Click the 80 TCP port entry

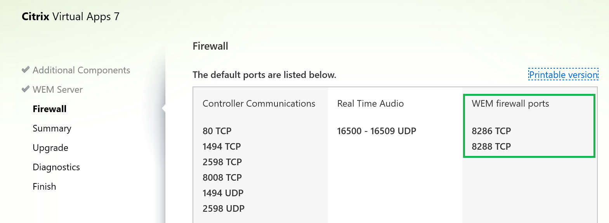217,131
